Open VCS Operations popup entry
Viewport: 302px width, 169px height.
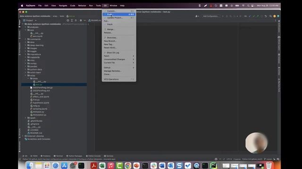pyautogui.click(x=119, y=79)
